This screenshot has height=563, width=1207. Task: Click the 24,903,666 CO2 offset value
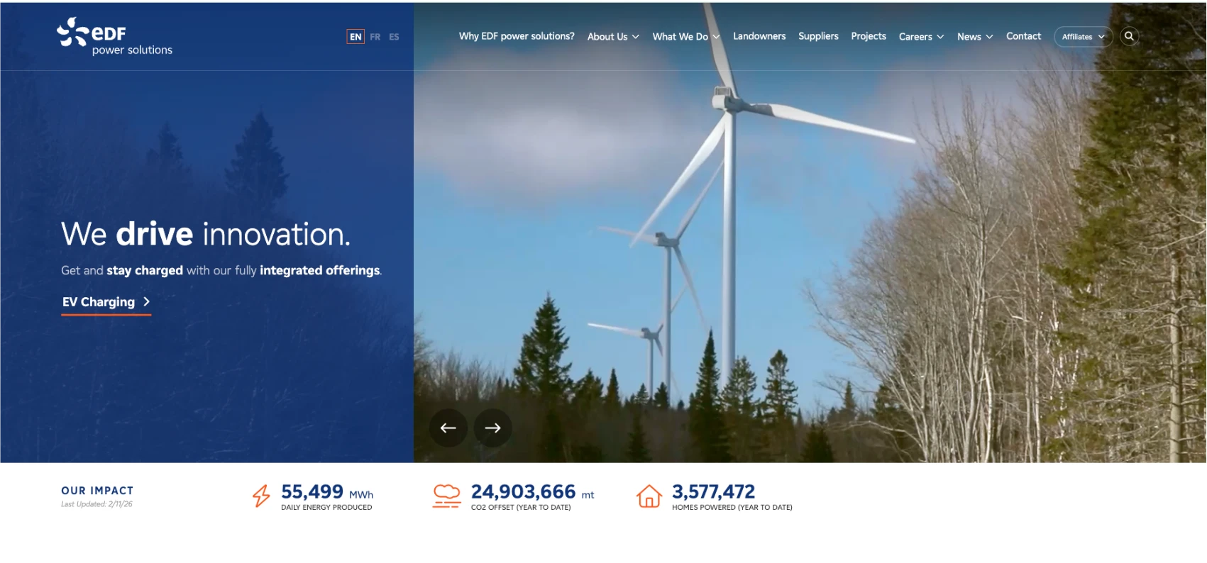533,492
